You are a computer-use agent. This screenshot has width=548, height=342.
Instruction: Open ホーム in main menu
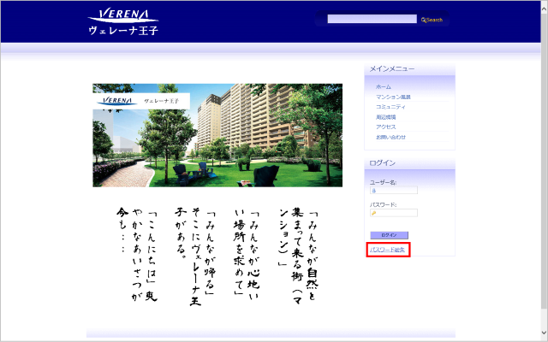click(x=384, y=86)
